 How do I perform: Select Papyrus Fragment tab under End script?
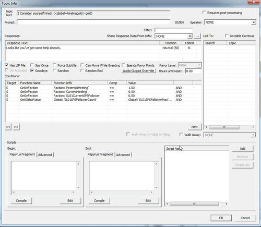[100, 154]
